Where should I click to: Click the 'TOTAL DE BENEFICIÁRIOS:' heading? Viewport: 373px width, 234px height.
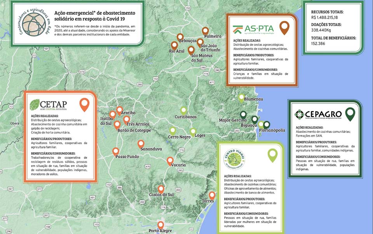pos(333,38)
